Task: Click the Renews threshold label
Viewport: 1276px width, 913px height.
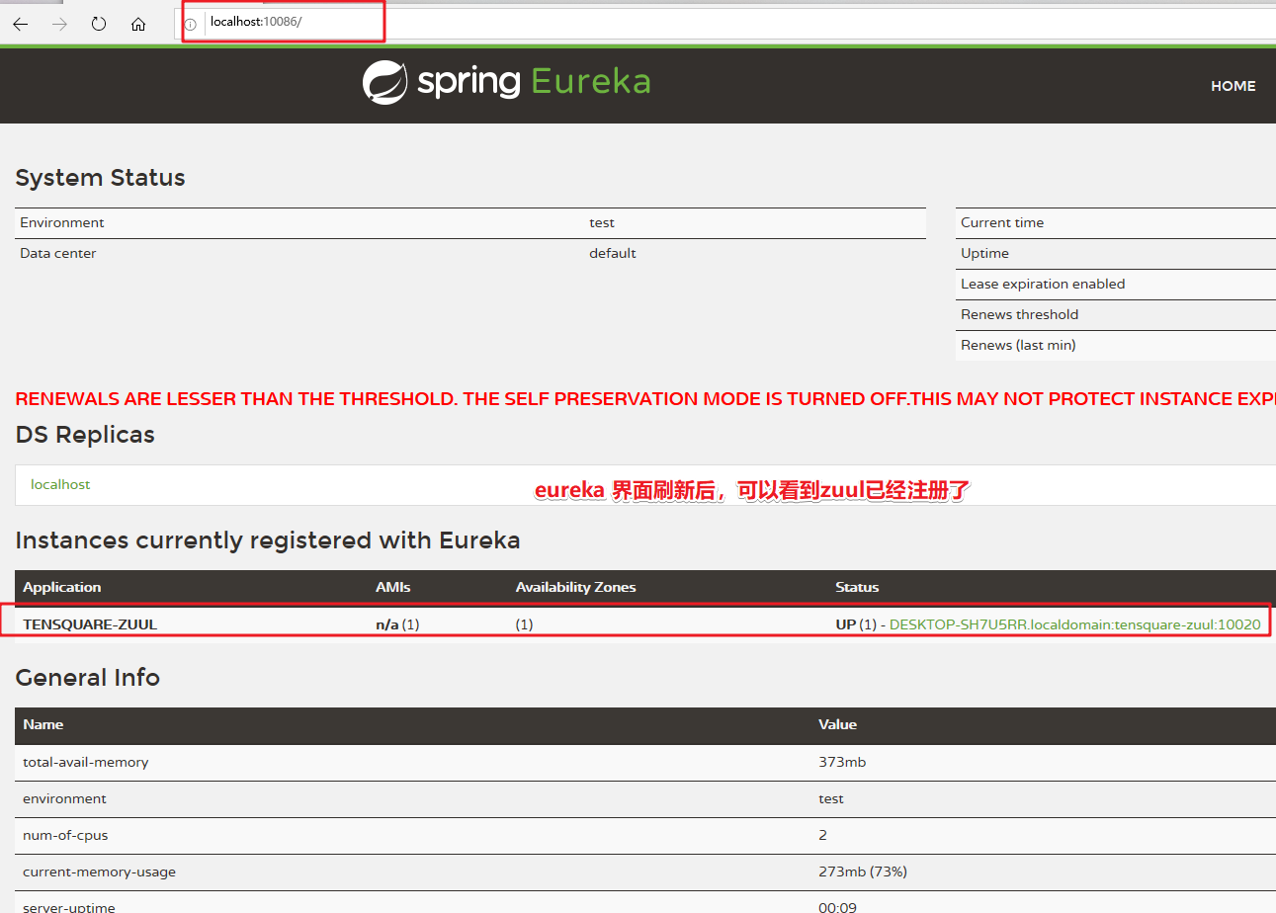Action: coord(1019,314)
